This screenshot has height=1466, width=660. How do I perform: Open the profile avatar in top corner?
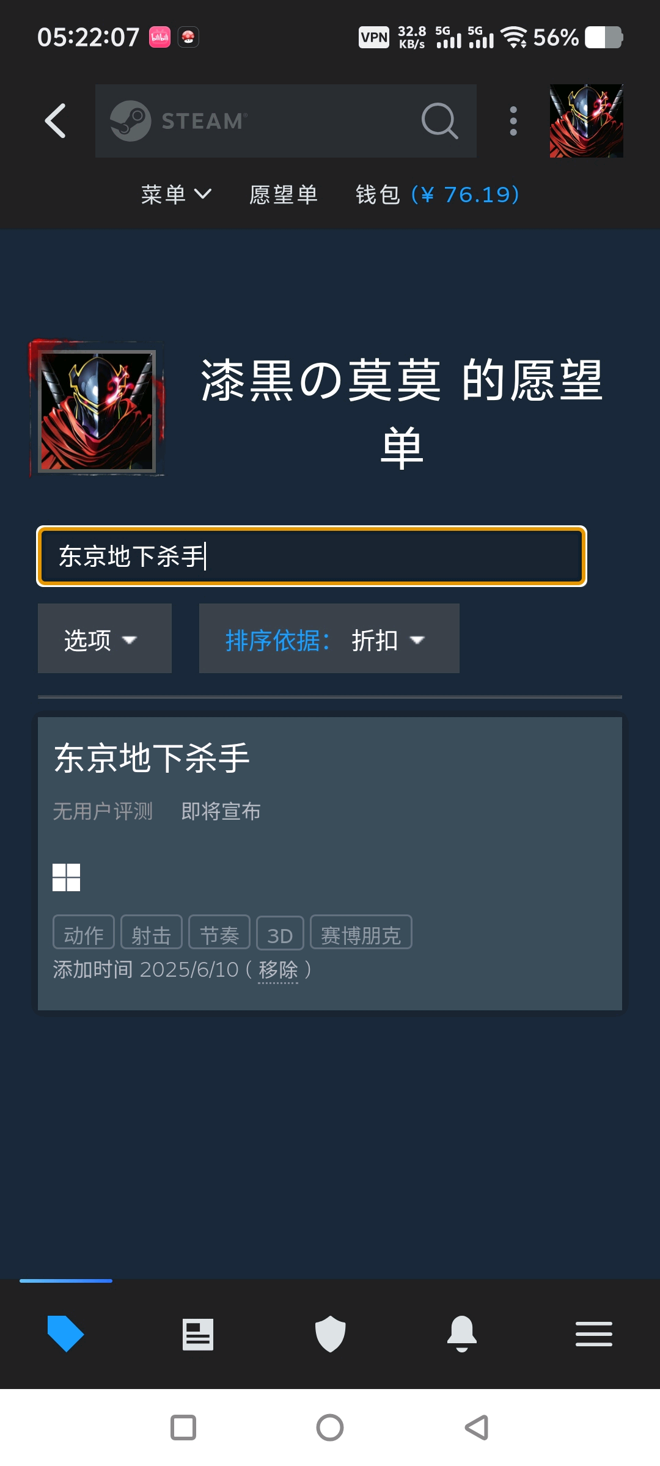point(587,121)
